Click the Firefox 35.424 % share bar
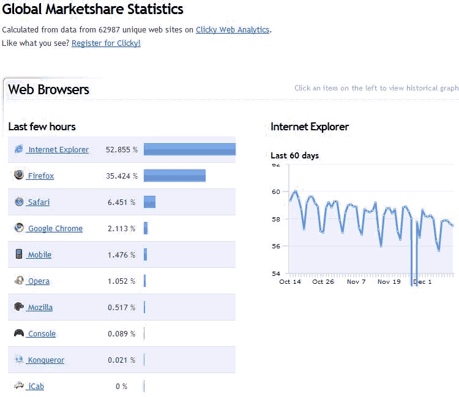The image size is (459, 397). [x=175, y=176]
